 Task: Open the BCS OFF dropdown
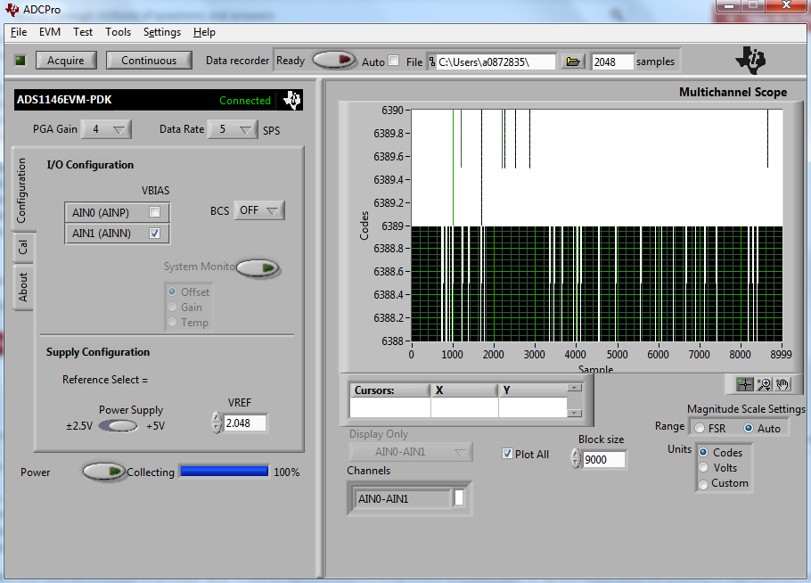pyautogui.click(x=258, y=210)
